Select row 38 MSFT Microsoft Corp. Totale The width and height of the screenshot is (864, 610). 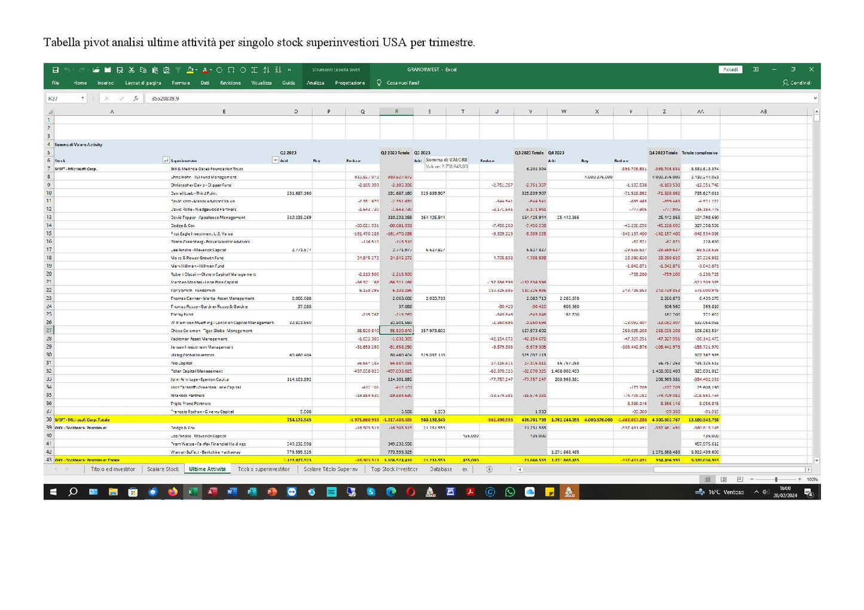383,419
